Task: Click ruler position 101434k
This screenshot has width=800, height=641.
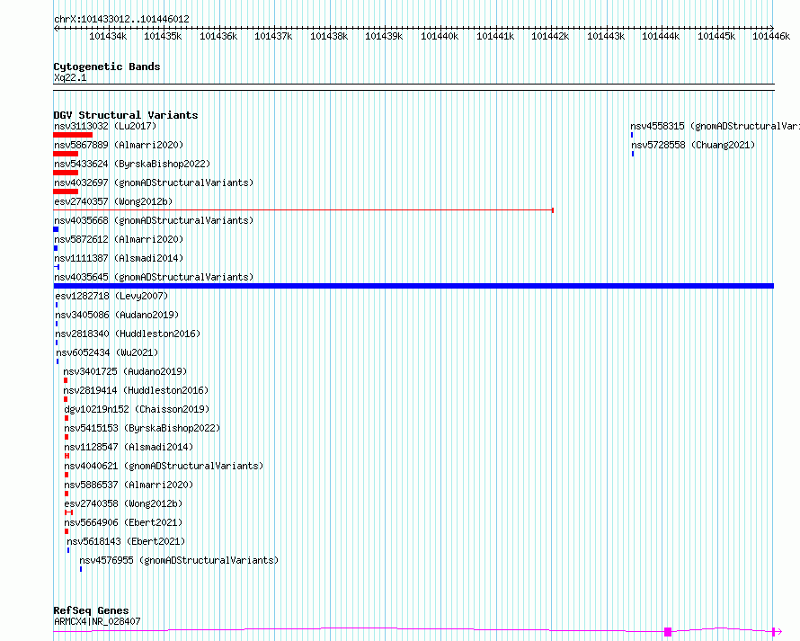Action: 108,36
